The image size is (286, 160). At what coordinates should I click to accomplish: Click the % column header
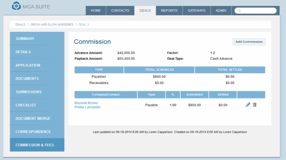(x=173, y=95)
